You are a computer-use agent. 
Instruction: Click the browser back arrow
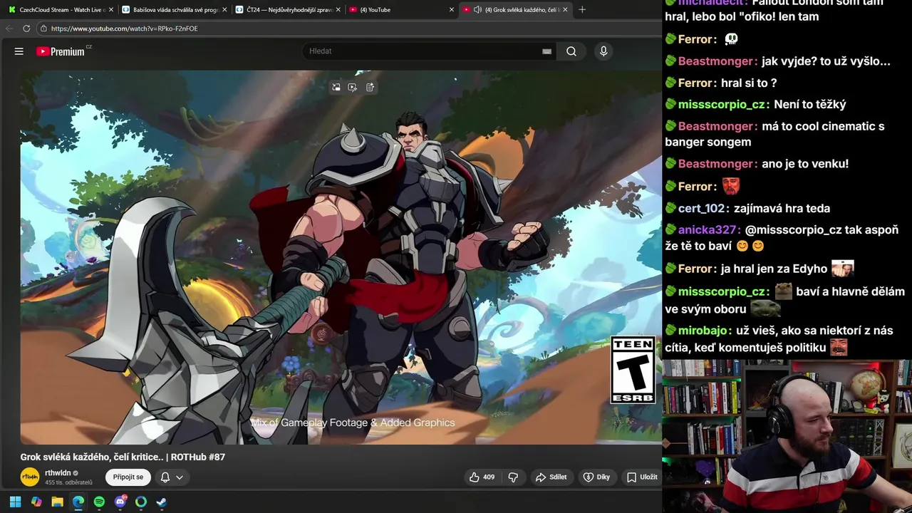click(9, 28)
